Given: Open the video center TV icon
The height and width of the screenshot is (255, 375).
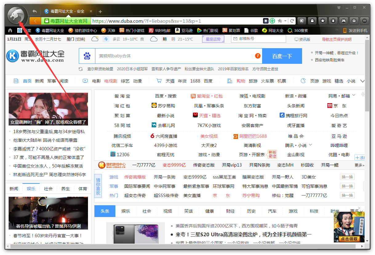Looking at the screenshot, I should (354, 21).
